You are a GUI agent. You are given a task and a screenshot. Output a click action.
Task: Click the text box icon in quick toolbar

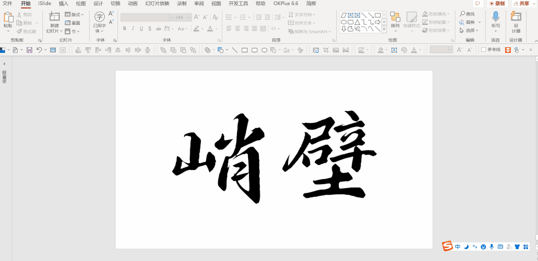[394, 50]
